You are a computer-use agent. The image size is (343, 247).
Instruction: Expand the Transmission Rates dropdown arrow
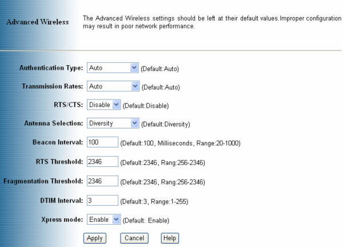pos(135,86)
